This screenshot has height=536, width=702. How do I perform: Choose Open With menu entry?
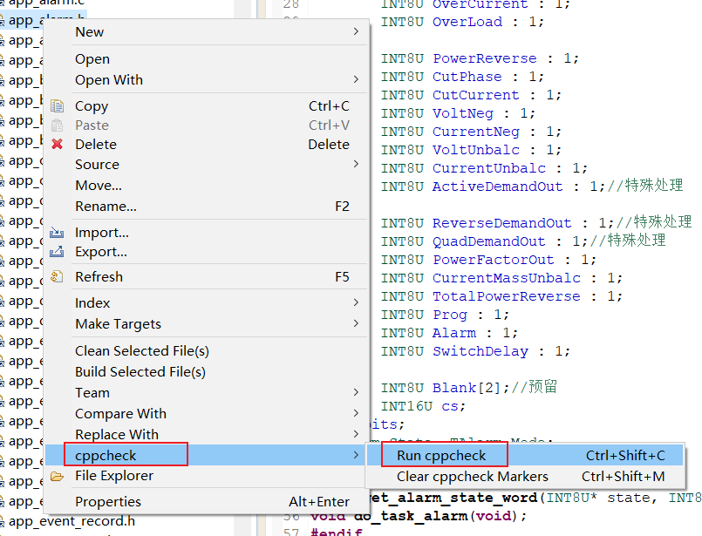[x=207, y=79]
